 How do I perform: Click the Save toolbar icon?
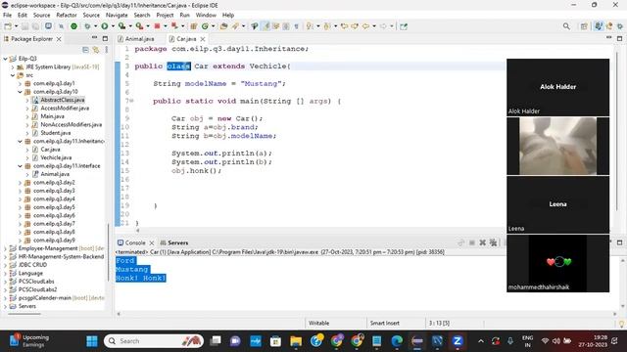(24, 26)
